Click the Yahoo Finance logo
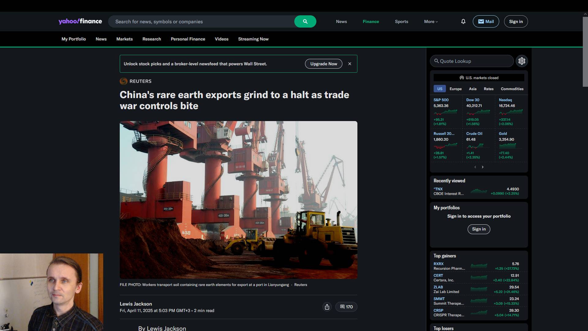This screenshot has height=331, width=588. [80, 21]
